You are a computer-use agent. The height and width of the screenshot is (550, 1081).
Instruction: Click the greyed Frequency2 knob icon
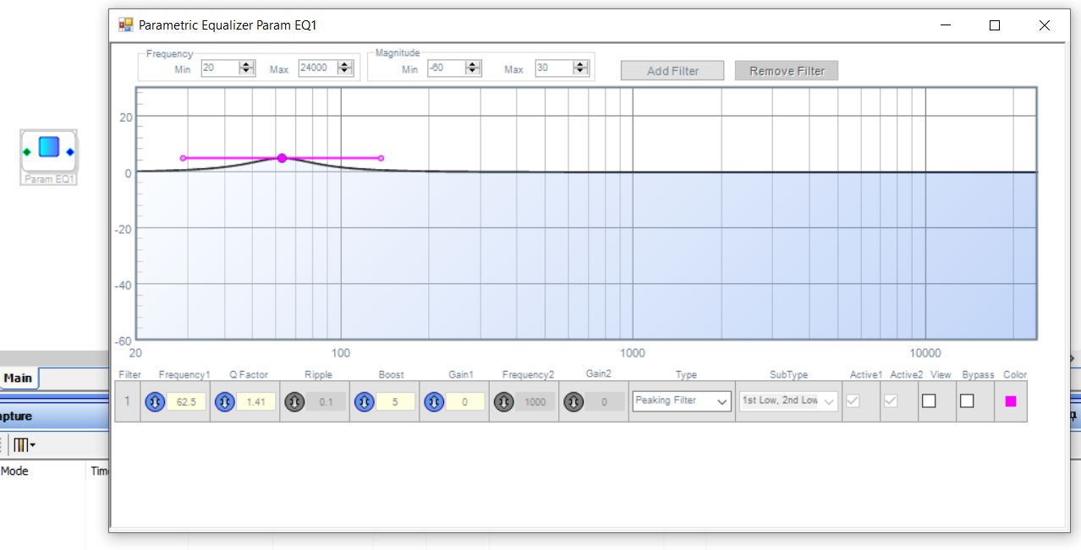(x=504, y=402)
